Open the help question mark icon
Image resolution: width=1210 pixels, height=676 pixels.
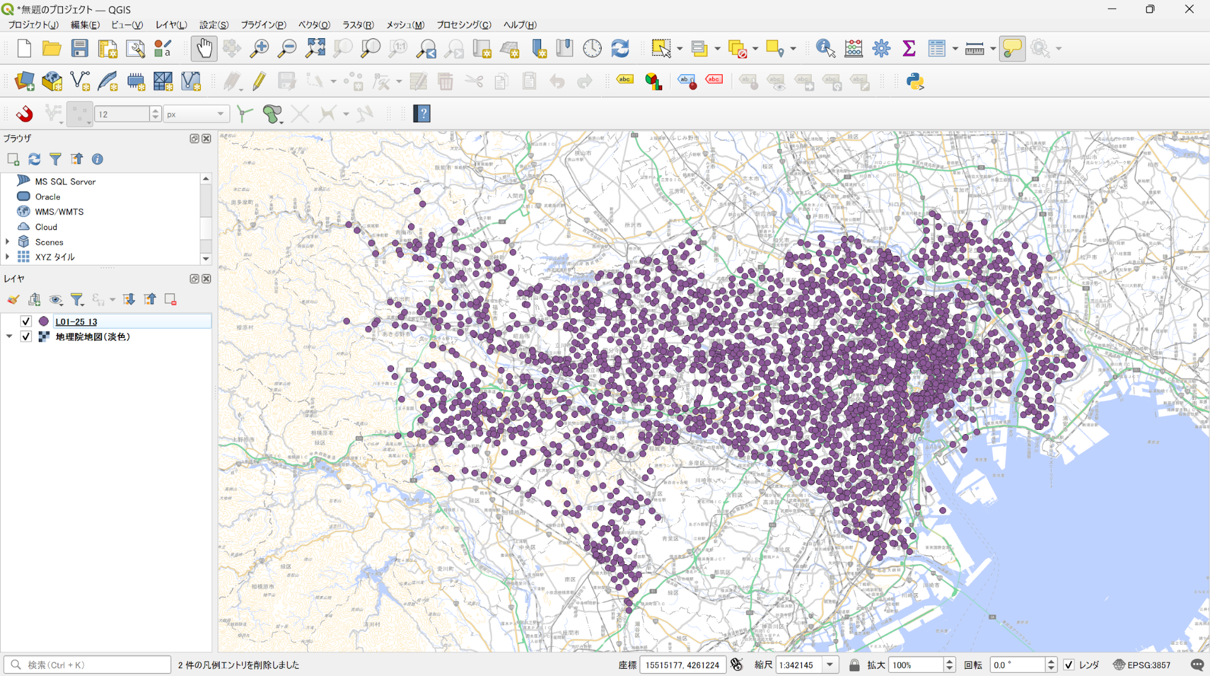422,114
